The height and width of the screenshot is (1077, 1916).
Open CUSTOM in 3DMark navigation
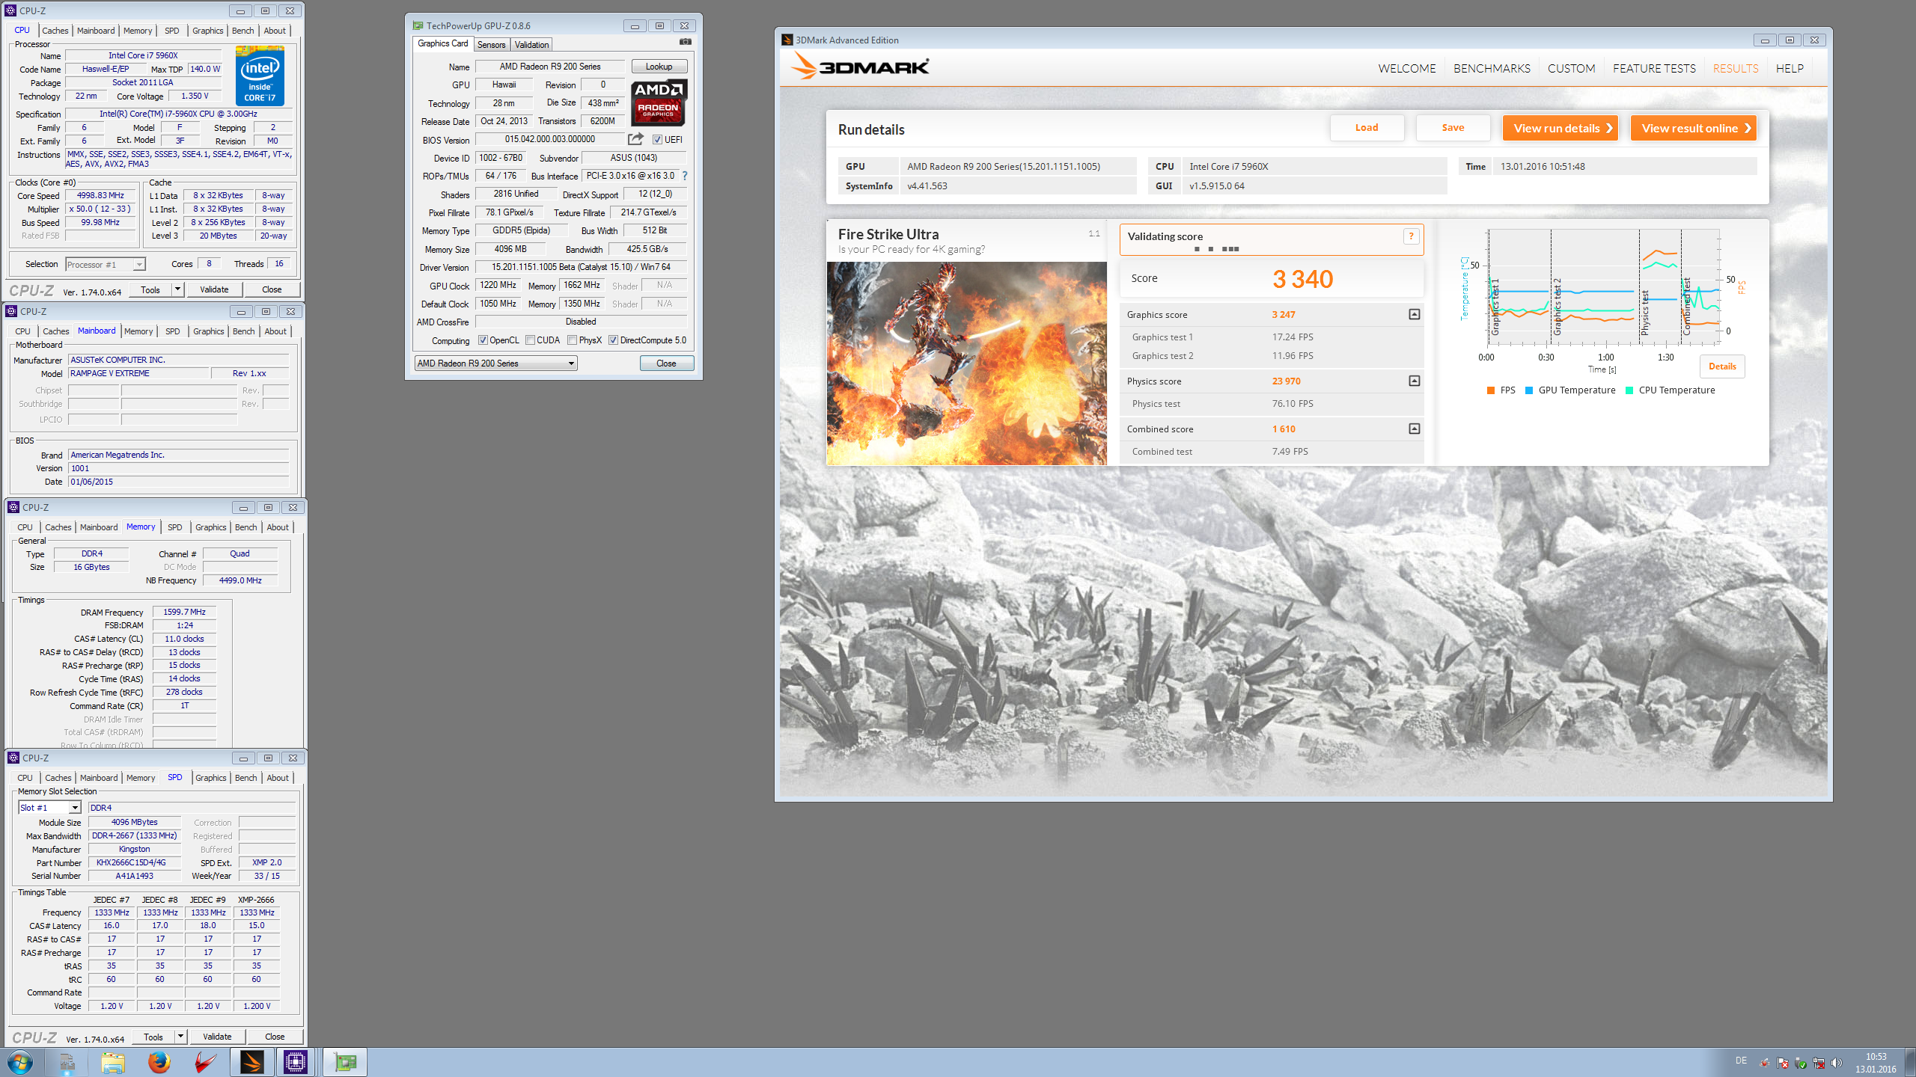(x=1571, y=68)
